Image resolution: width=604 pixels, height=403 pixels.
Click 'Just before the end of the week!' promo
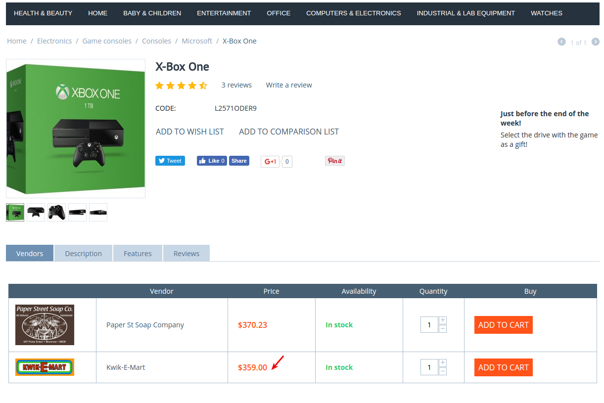coord(545,118)
